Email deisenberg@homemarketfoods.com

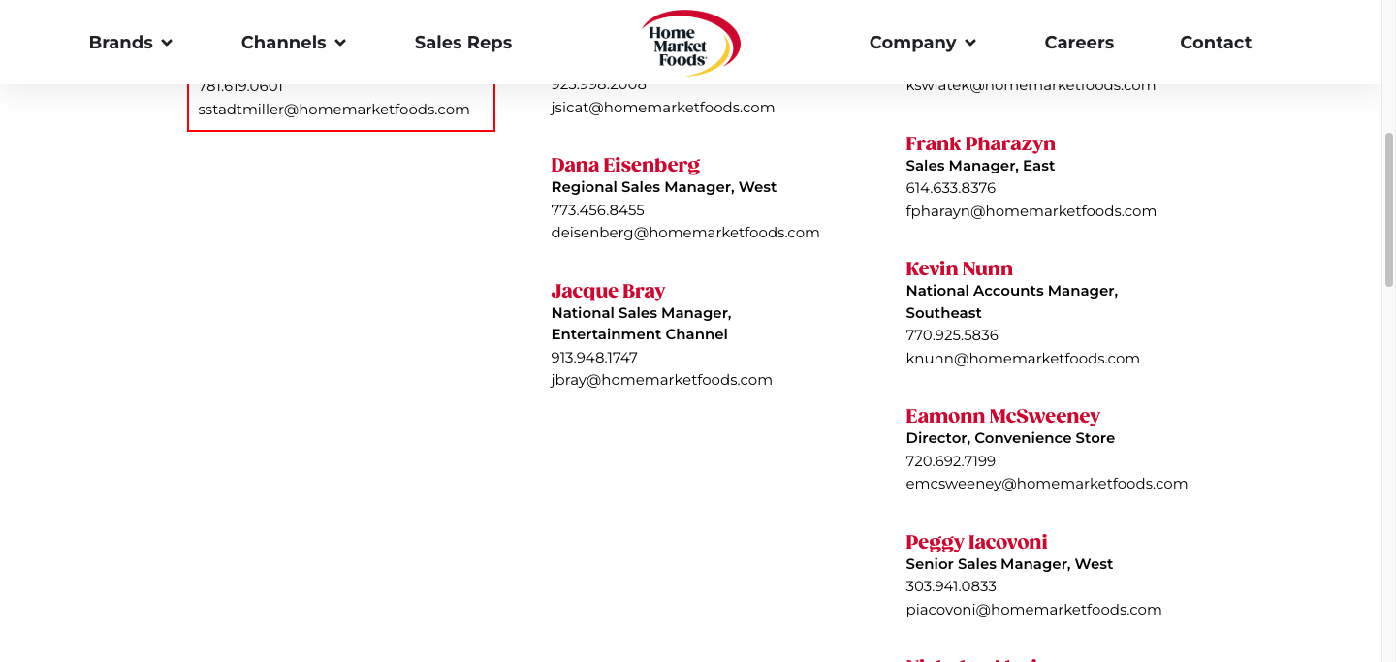tap(684, 233)
